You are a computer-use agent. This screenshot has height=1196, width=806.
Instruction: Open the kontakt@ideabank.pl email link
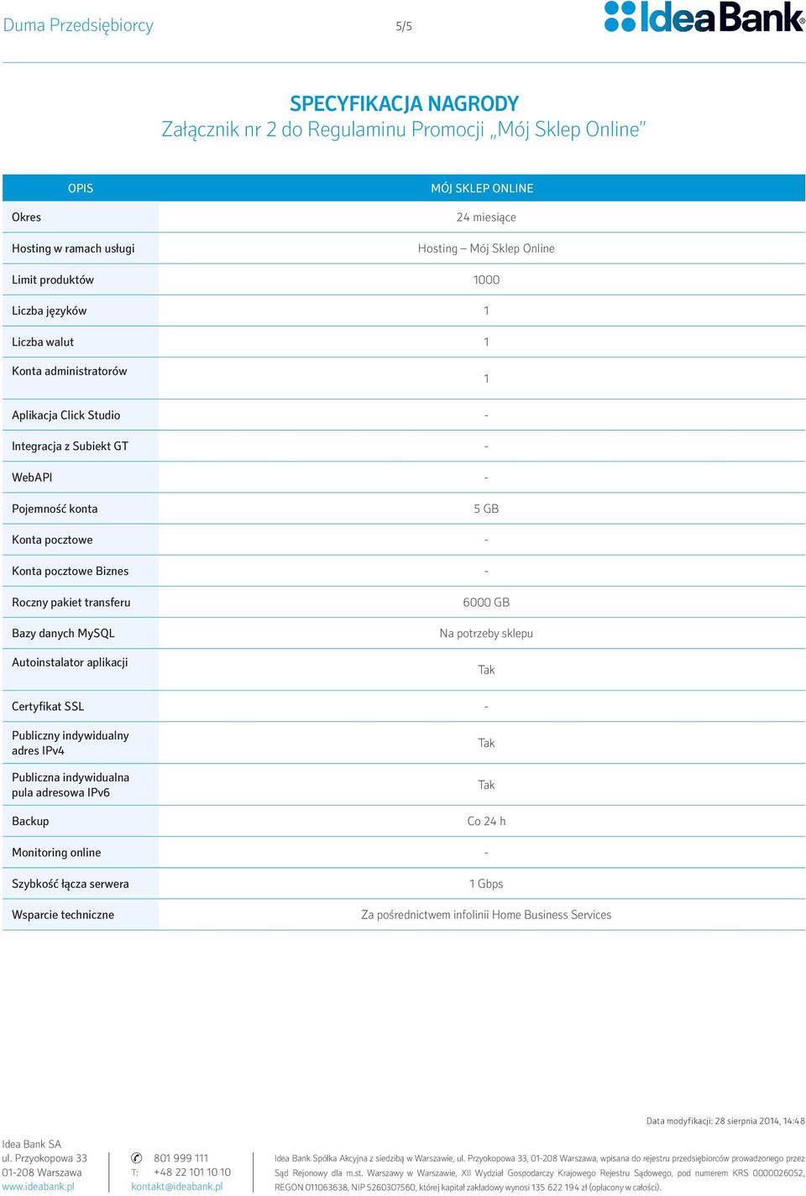177,1187
